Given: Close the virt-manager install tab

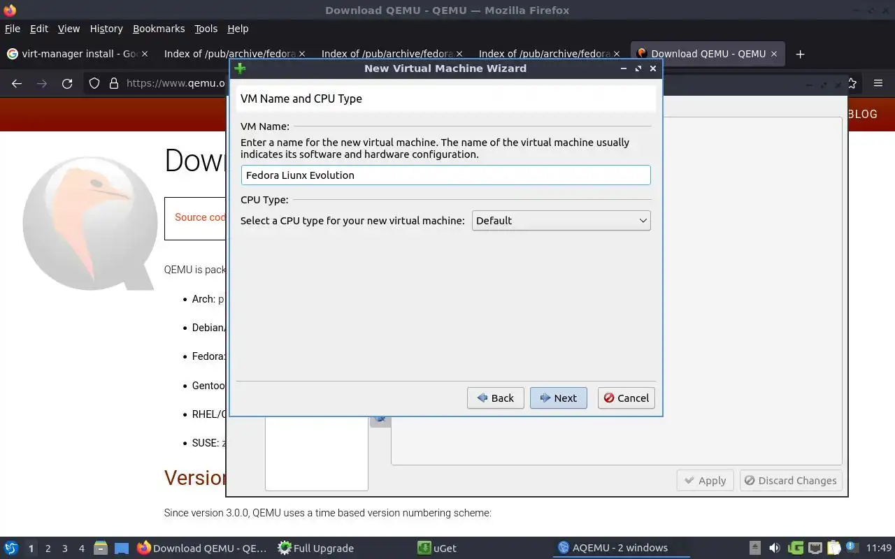Looking at the screenshot, I should (x=145, y=54).
